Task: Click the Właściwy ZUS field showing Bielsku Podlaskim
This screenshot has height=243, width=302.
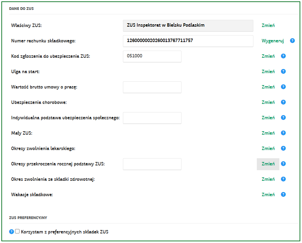Action: (188, 26)
